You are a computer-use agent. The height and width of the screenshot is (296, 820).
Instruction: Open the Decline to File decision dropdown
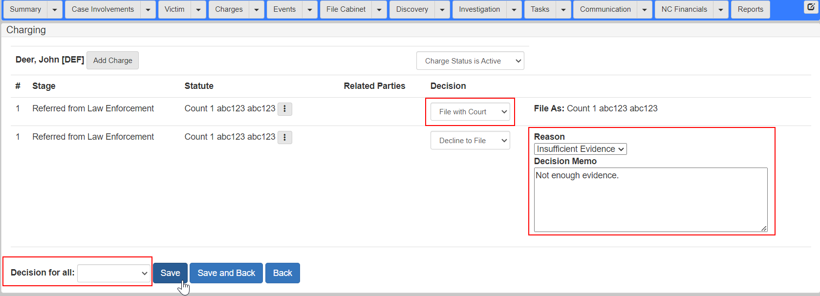(x=470, y=141)
